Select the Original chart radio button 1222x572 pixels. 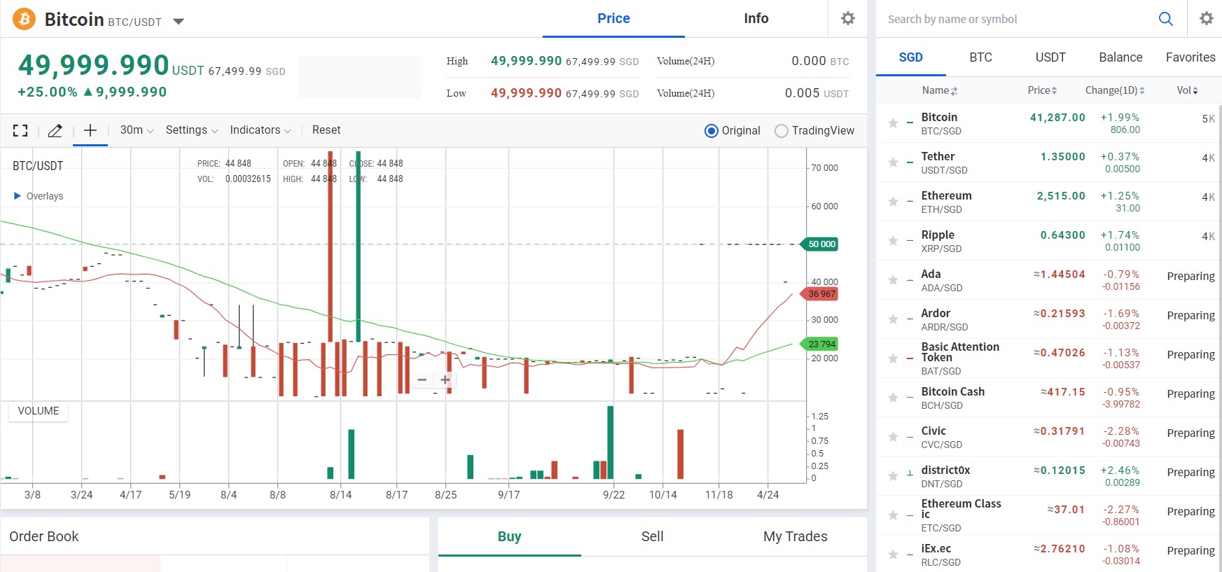pos(711,131)
